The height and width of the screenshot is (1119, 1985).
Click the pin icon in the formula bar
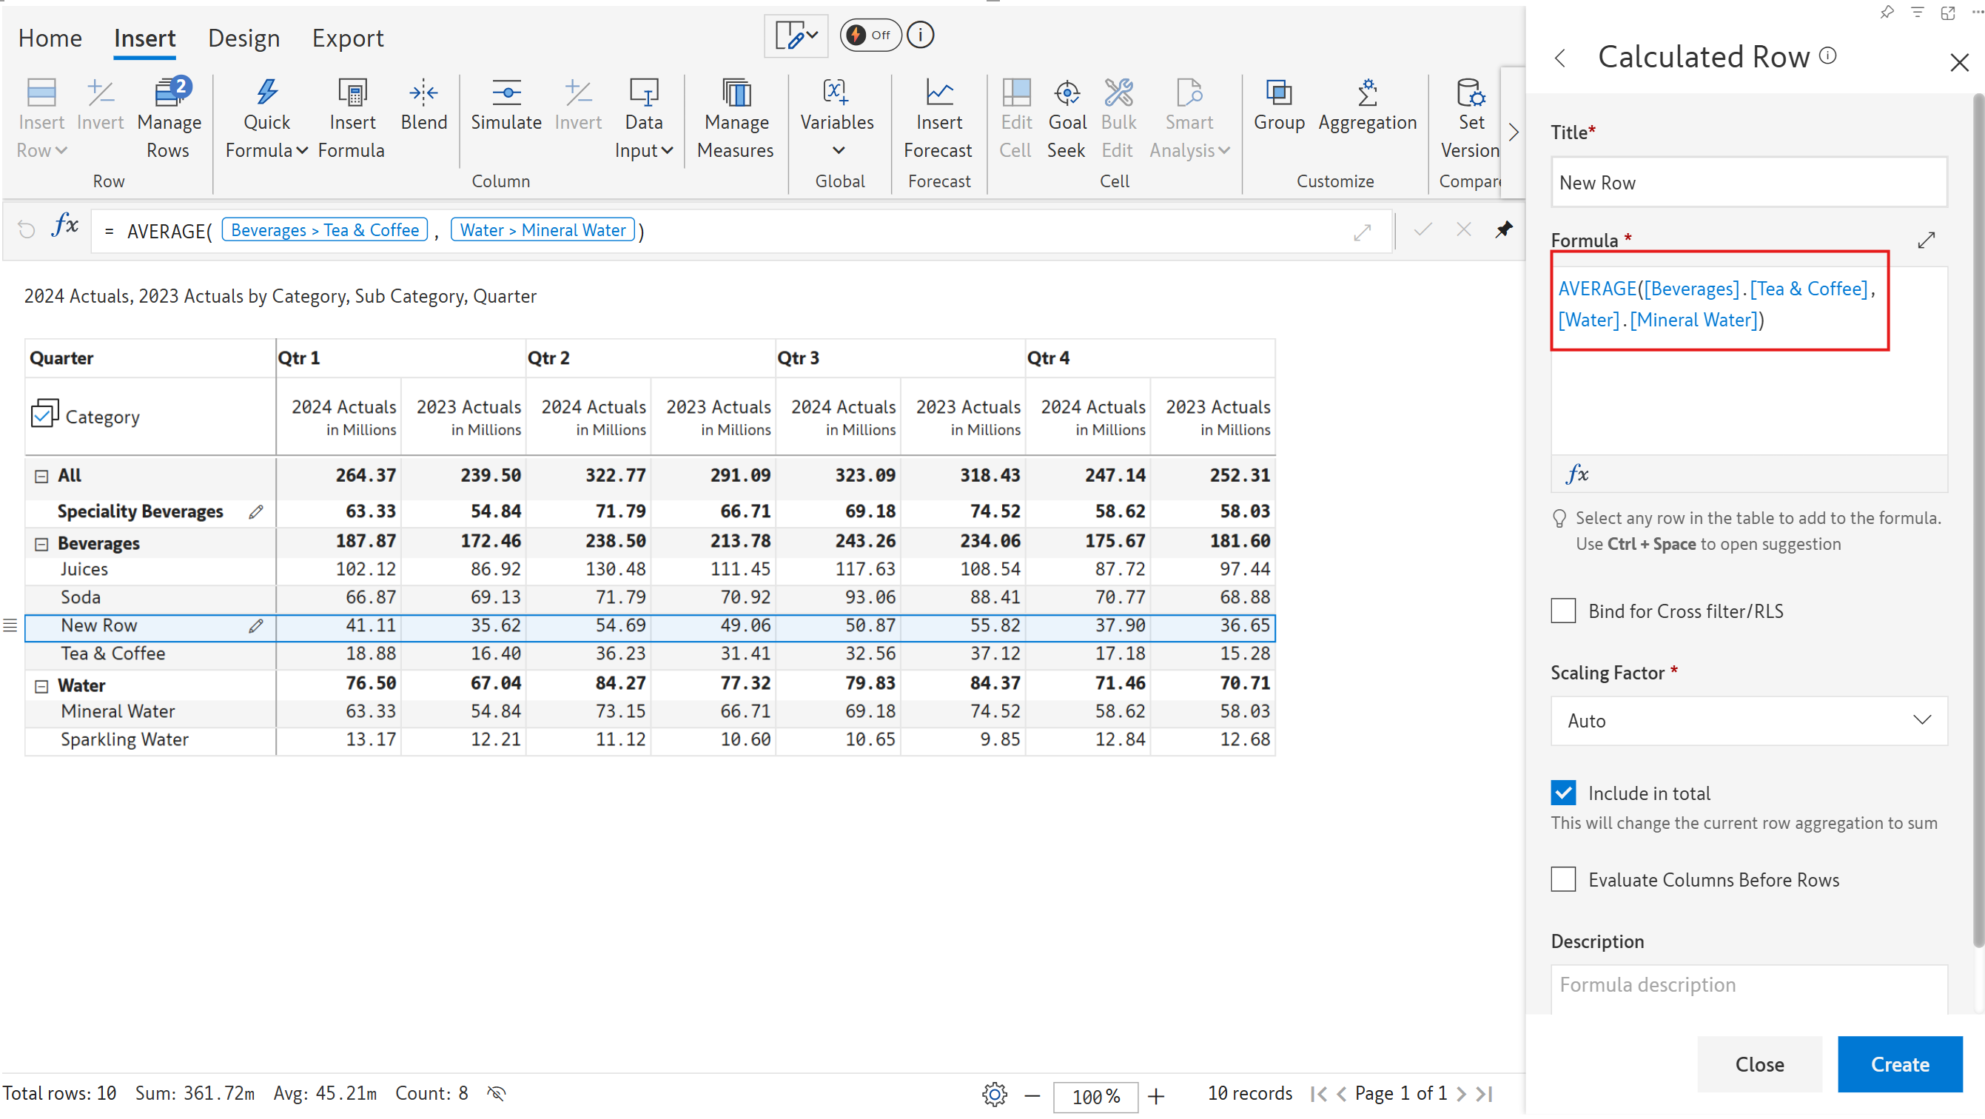[x=1503, y=229]
